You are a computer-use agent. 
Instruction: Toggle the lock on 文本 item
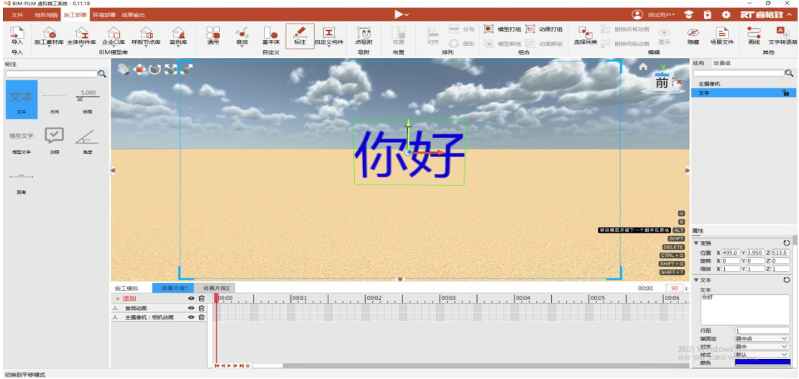coord(785,93)
